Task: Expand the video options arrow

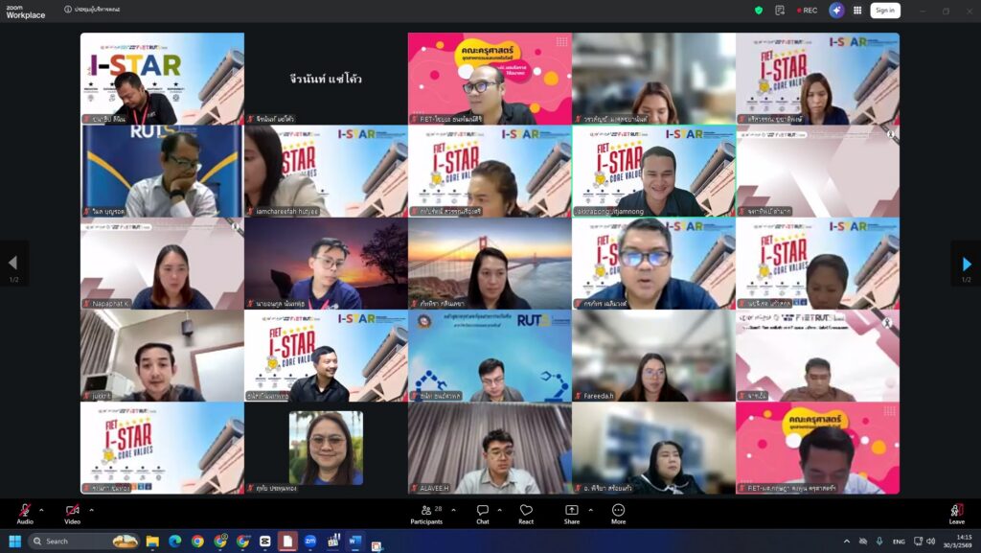Action: (91, 510)
